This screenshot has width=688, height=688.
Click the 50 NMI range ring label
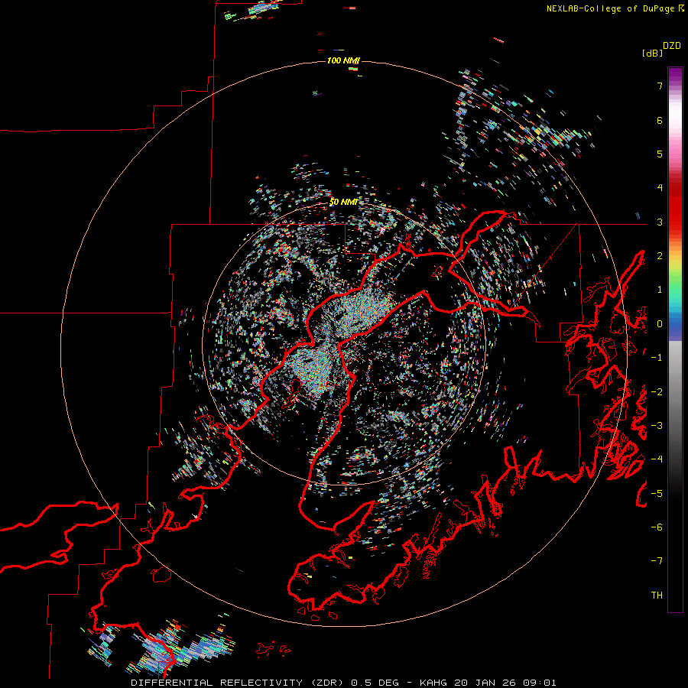pos(343,202)
